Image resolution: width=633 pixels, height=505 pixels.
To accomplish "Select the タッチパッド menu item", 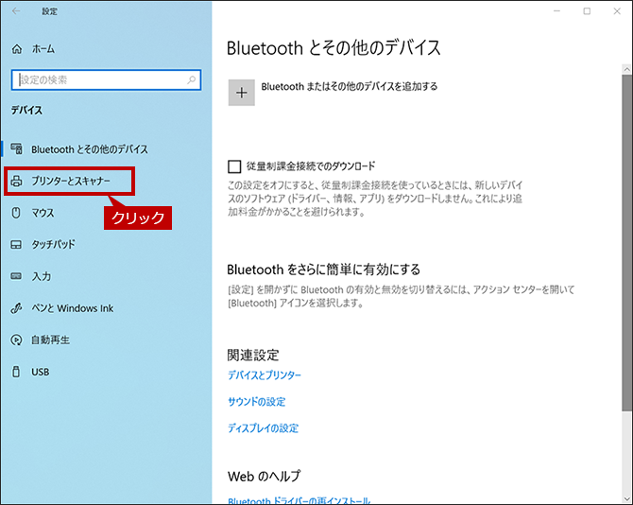I will [53, 244].
